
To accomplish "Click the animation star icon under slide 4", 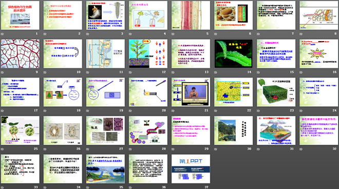I will 130,34.
